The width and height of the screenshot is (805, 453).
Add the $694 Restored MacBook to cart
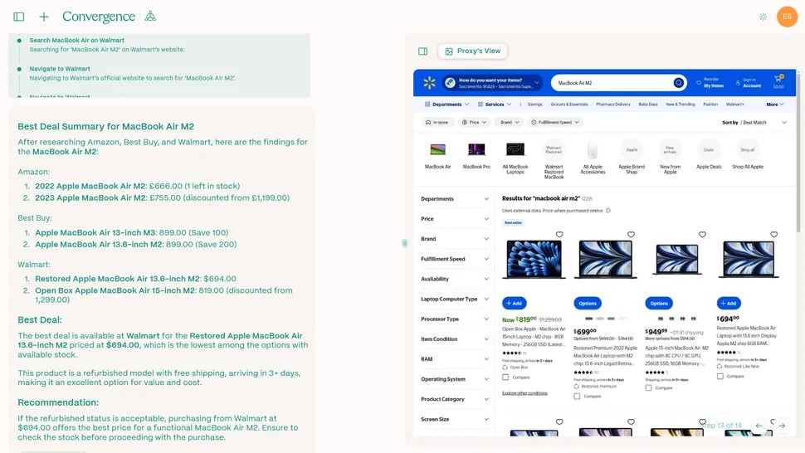tap(729, 303)
